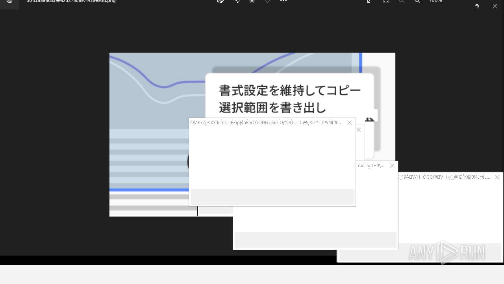Close the small popup behind the front dialog
The image size is (504, 284).
point(359,130)
